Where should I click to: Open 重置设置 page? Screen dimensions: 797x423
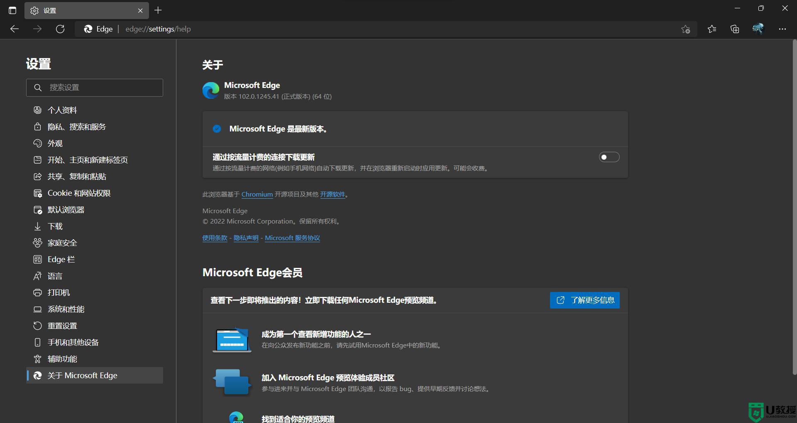[x=95, y=326]
